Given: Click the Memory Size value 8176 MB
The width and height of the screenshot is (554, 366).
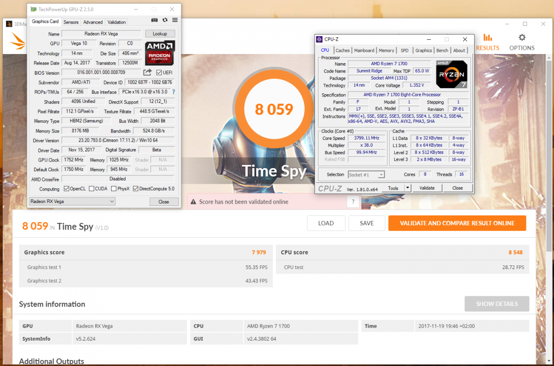Looking at the screenshot, I should (80, 131).
